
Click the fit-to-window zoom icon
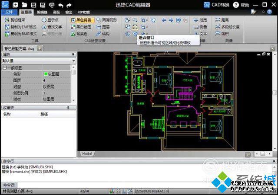(x=135, y=27)
